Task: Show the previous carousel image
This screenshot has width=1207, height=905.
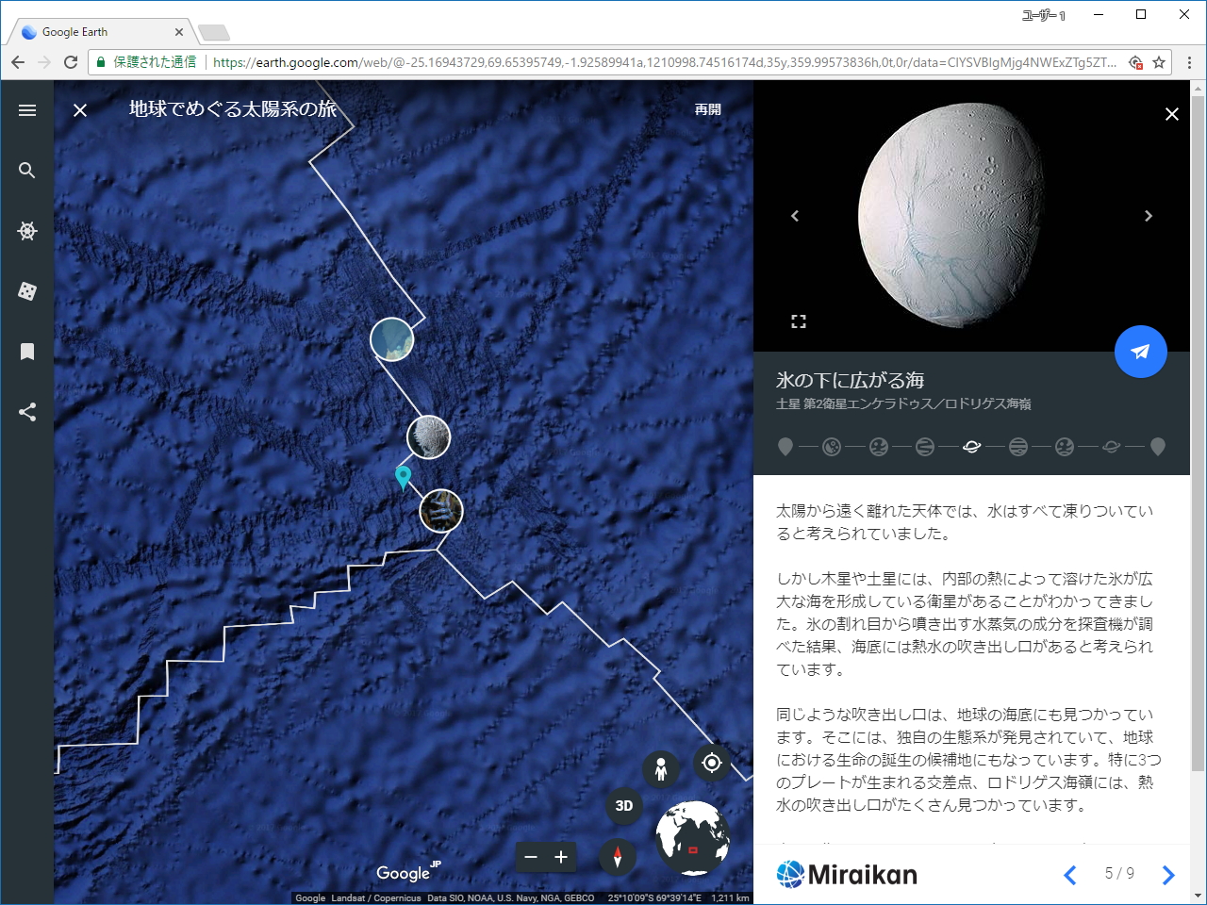Action: (x=795, y=216)
